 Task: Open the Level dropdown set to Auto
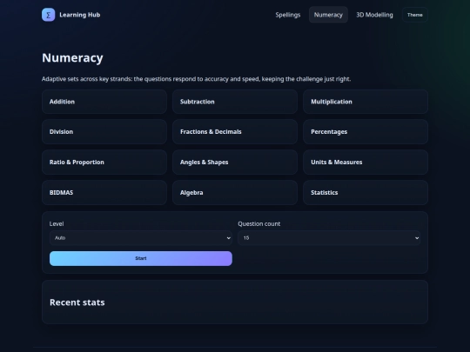click(x=141, y=238)
